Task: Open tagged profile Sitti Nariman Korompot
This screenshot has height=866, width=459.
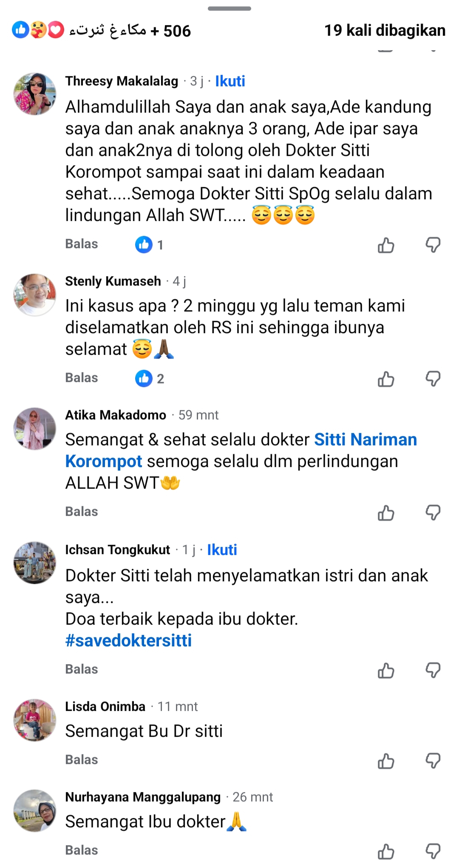Action: click(241, 450)
